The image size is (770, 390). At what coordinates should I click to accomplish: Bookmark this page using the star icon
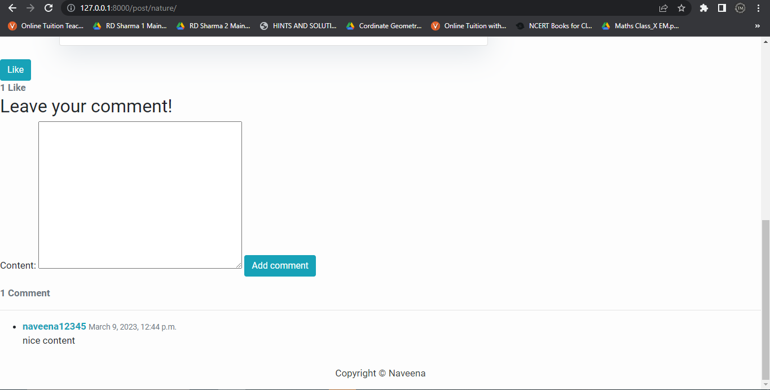[x=682, y=8]
